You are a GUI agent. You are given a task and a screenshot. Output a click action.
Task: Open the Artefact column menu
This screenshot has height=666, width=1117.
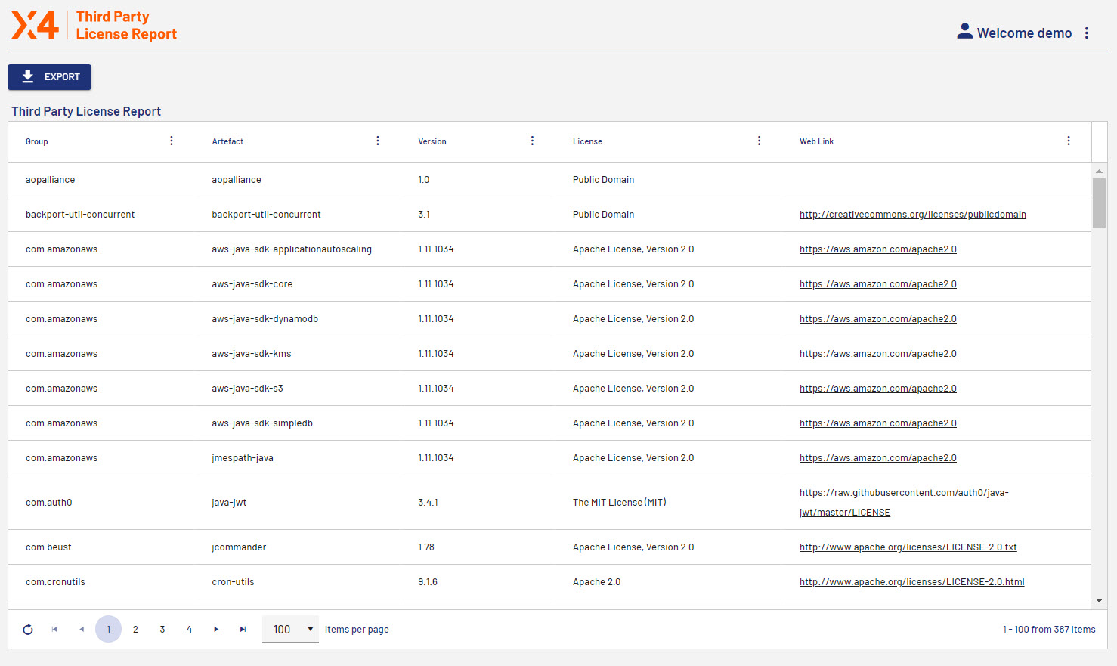(378, 141)
